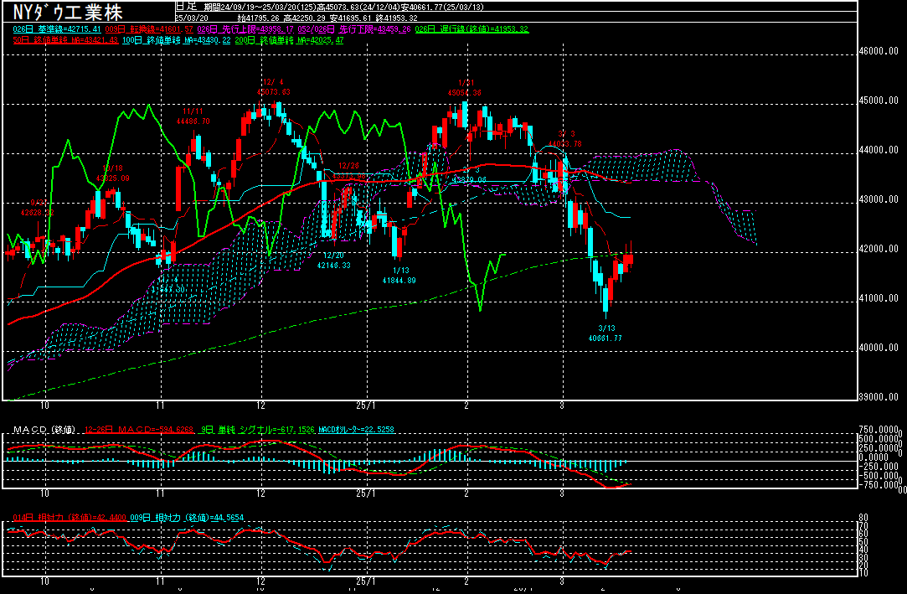Viewport: 907px width, 594px height.
Task: Click the 25/1 date label under RSI panel
Action: click(x=366, y=581)
